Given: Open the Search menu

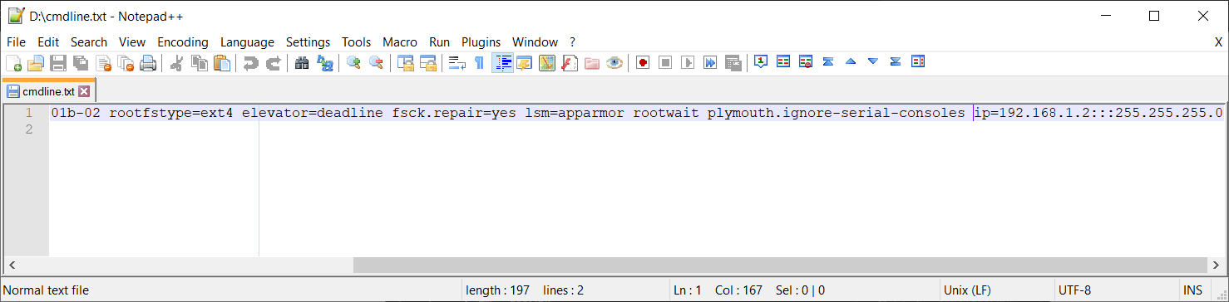Looking at the screenshot, I should click(x=89, y=42).
